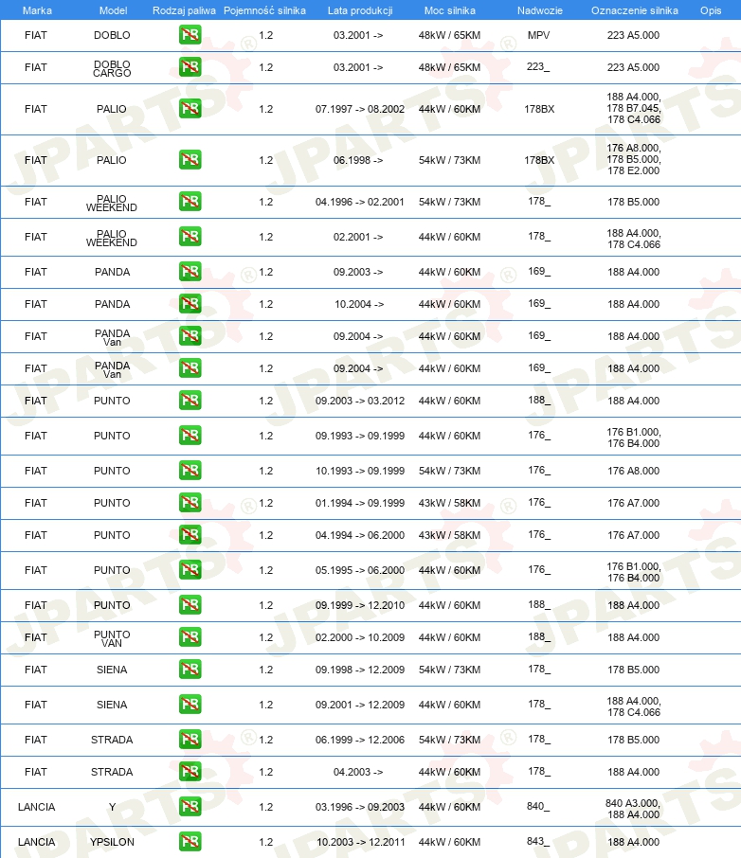Image resolution: width=741 pixels, height=858 pixels.
Task: Click the date cell 04.2003 ->
Action: pos(358,773)
